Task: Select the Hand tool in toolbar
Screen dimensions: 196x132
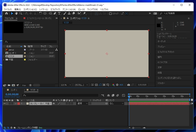Action: [x=16, y=13]
